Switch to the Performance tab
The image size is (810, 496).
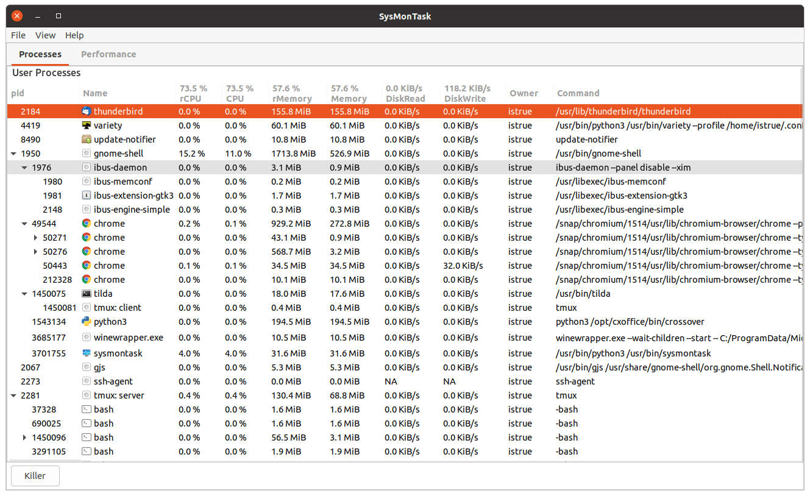(x=108, y=54)
